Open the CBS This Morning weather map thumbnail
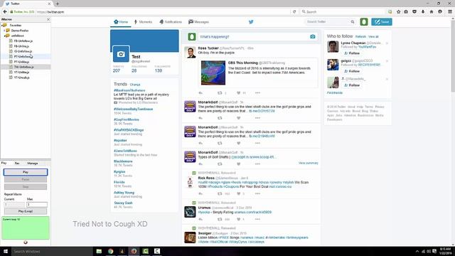Viewport: 455px width, 256px height. pos(213,73)
